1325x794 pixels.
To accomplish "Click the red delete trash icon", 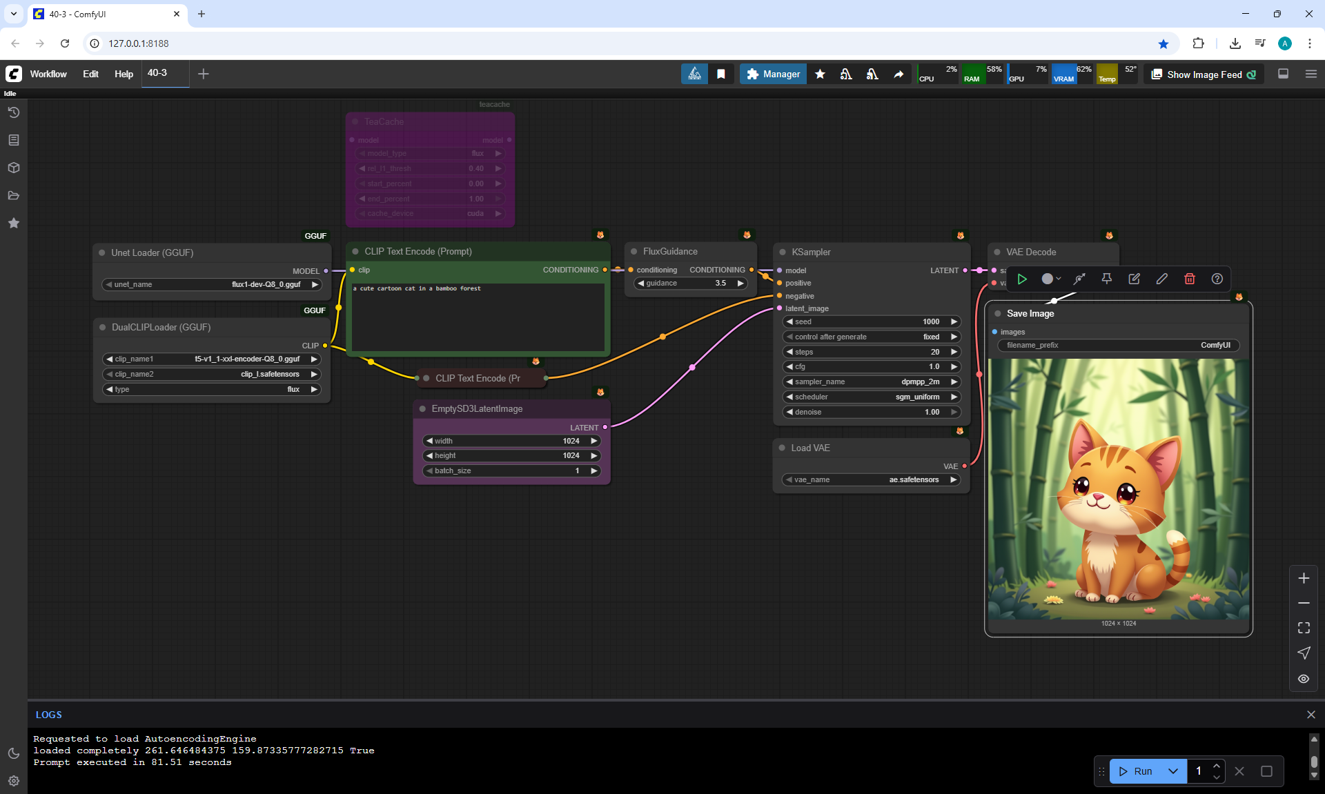I will pos(1189,279).
